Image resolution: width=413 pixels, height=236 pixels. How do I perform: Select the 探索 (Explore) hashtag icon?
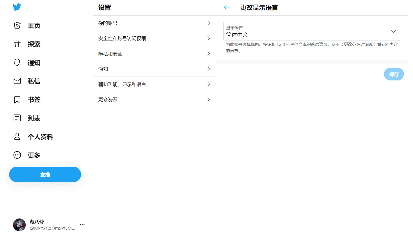tap(17, 44)
